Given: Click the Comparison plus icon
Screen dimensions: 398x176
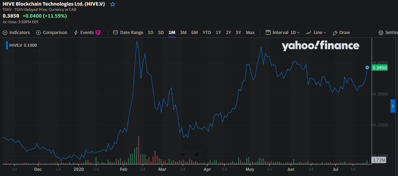Looking at the screenshot, I should pos(39,33).
